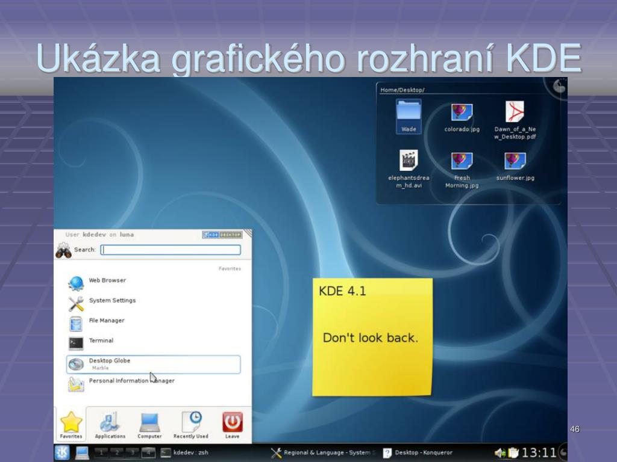Activate the Desktop - Konqueror taskbar entry

pyautogui.click(x=418, y=452)
